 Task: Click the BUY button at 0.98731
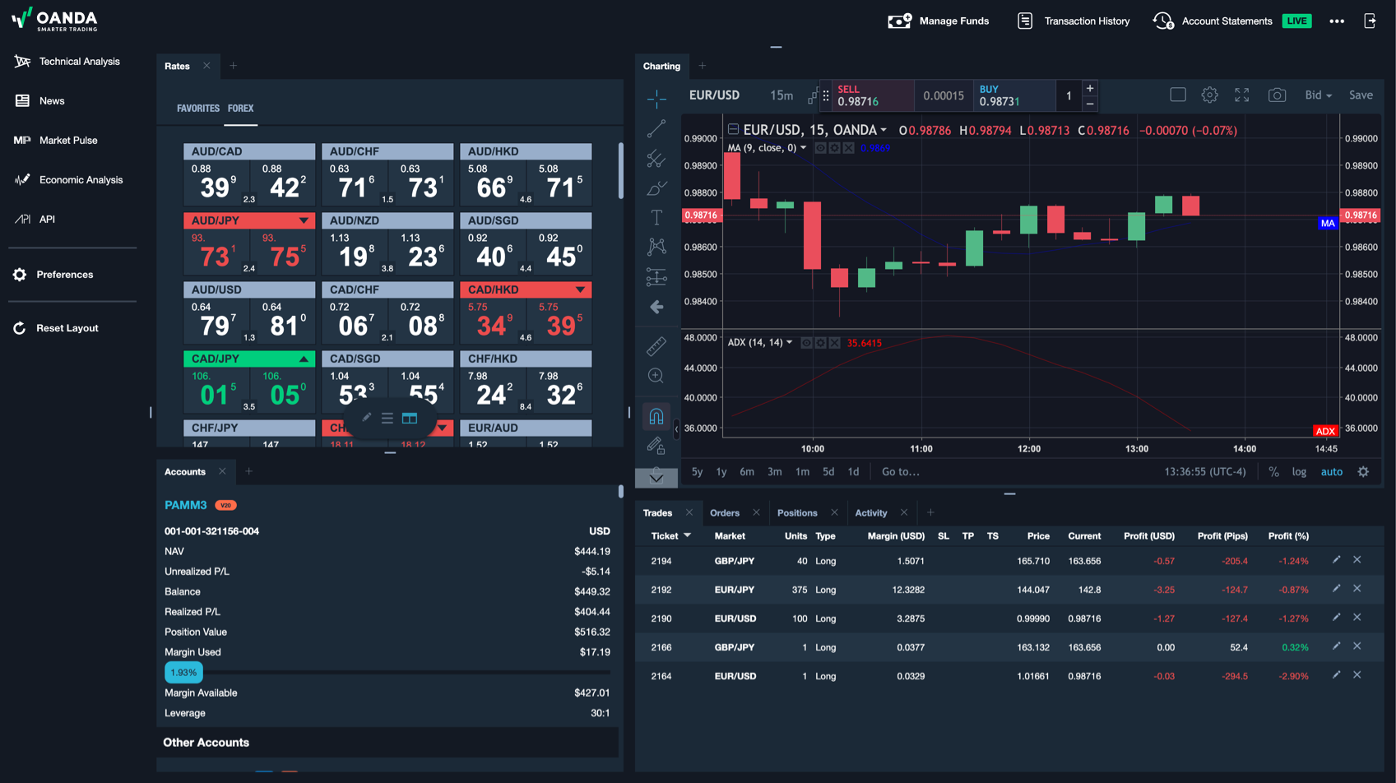(x=1014, y=95)
